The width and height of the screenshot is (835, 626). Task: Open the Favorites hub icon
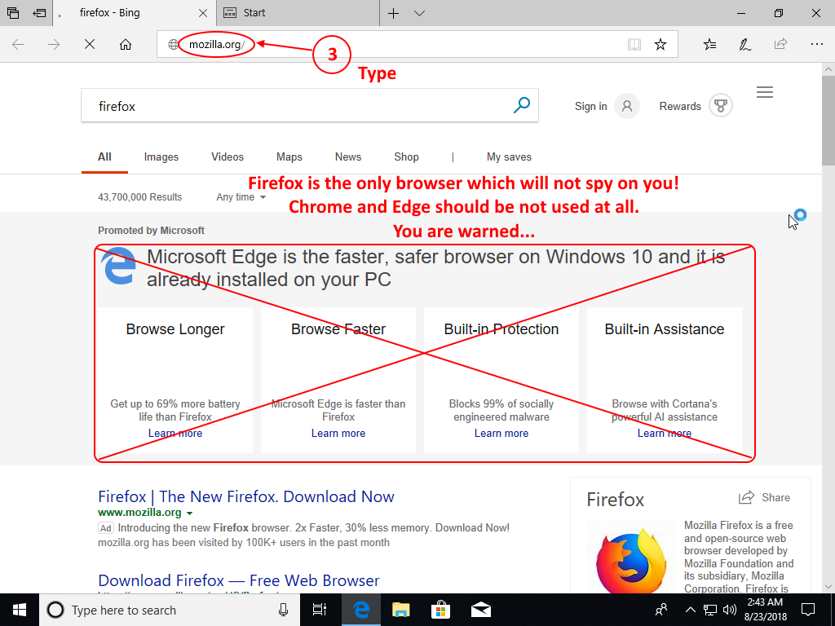coord(710,45)
